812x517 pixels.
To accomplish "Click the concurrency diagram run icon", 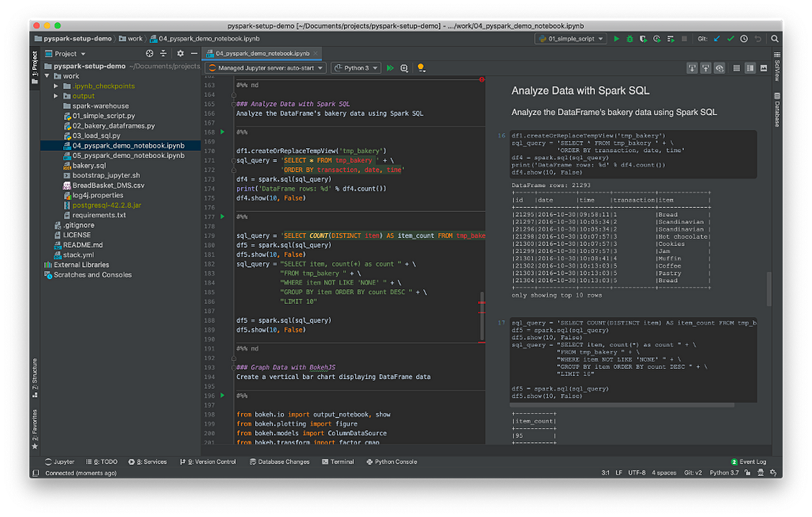I will [x=671, y=39].
